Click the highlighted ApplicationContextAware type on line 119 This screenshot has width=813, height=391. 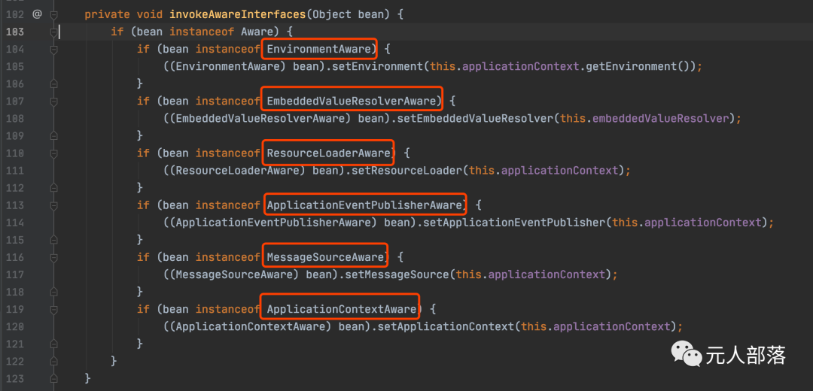pyautogui.click(x=342, y=309)
